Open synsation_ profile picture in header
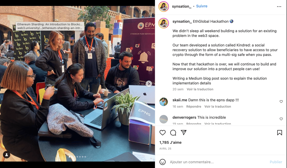The height and width of the screenshot is (168, 287). [163, 6]
